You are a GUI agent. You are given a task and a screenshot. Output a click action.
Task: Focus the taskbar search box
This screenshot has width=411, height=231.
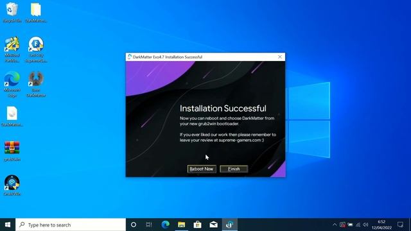pos(71,225)
